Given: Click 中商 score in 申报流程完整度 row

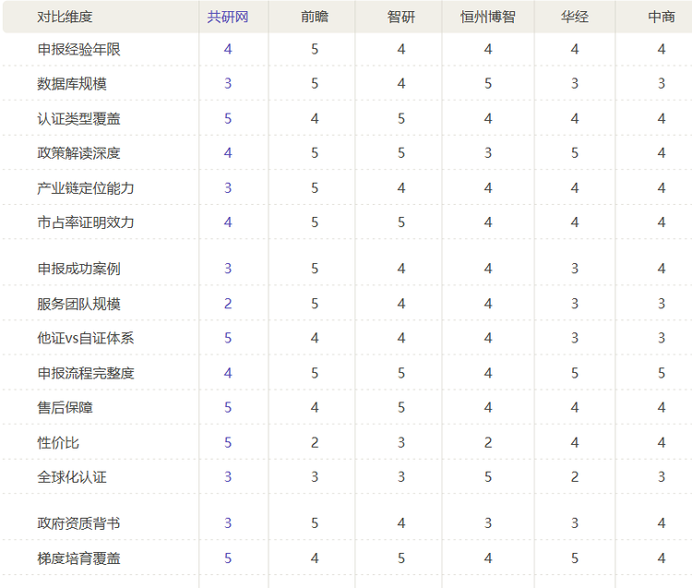Looking at the screenshot, I should tap(662, 373).
